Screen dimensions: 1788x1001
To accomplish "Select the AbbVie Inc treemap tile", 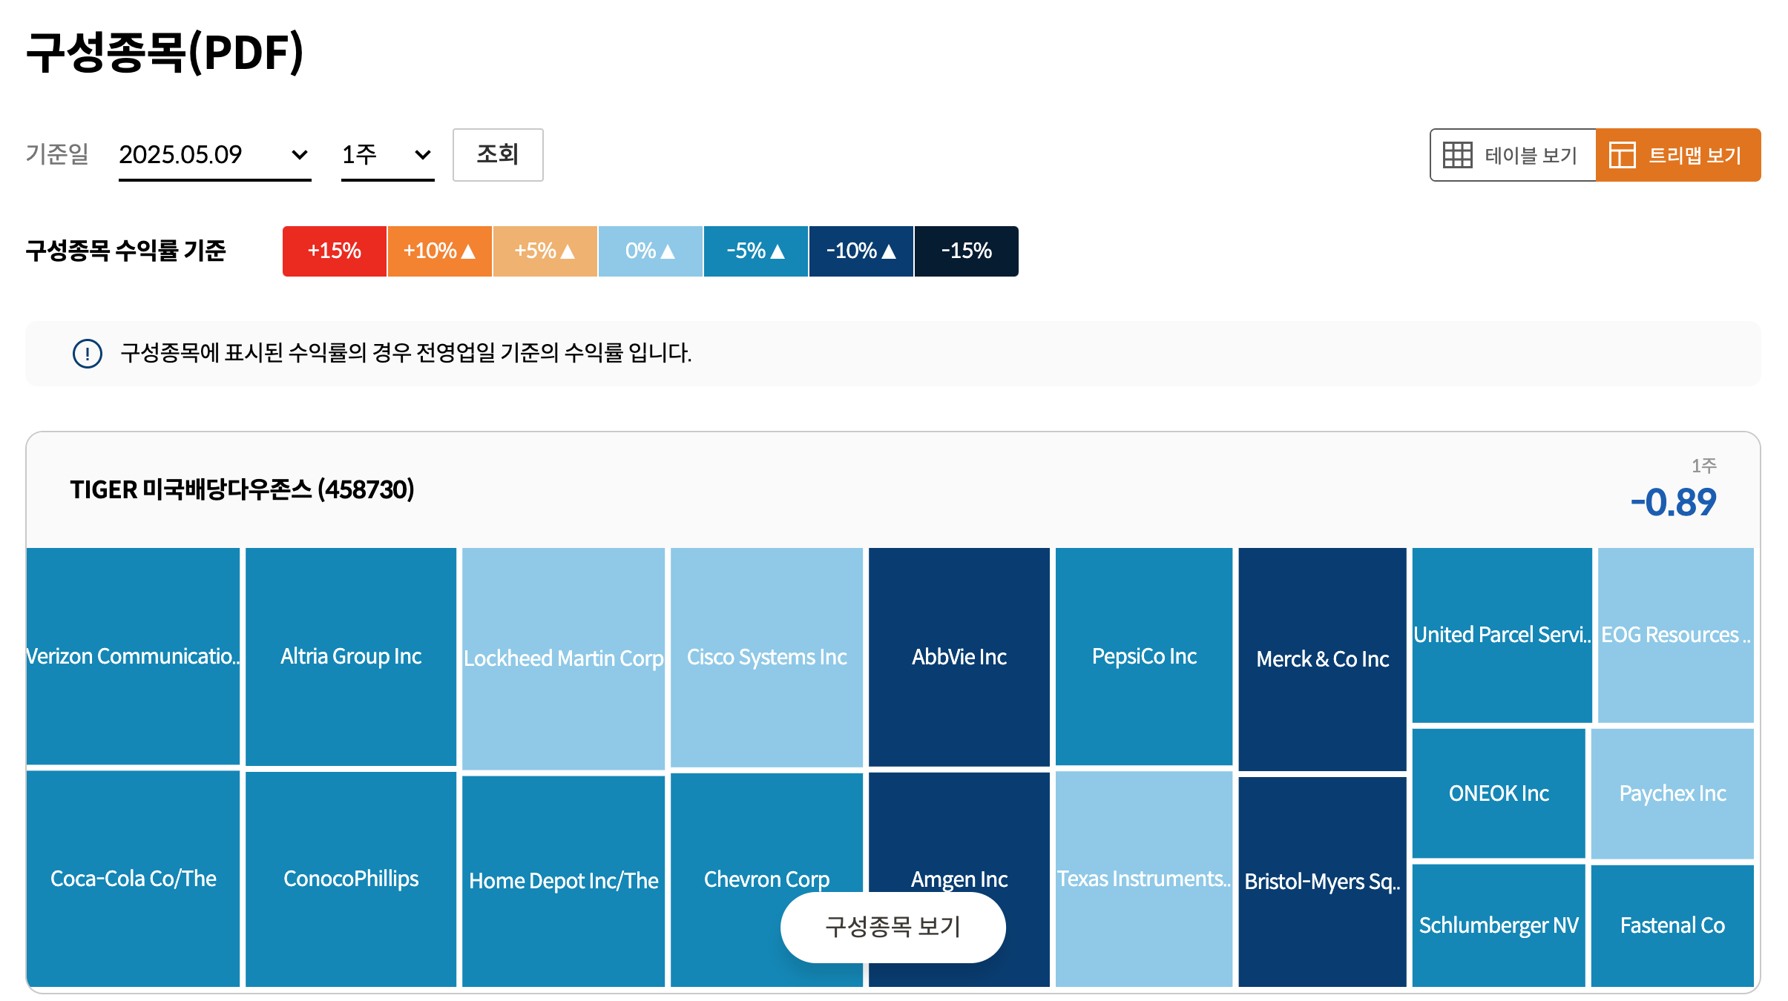I will click(x=959, y=656).
